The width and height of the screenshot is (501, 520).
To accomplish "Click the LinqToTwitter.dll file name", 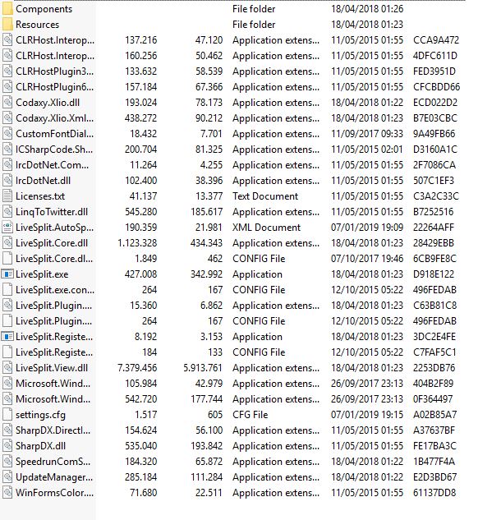I will [52, 212].
